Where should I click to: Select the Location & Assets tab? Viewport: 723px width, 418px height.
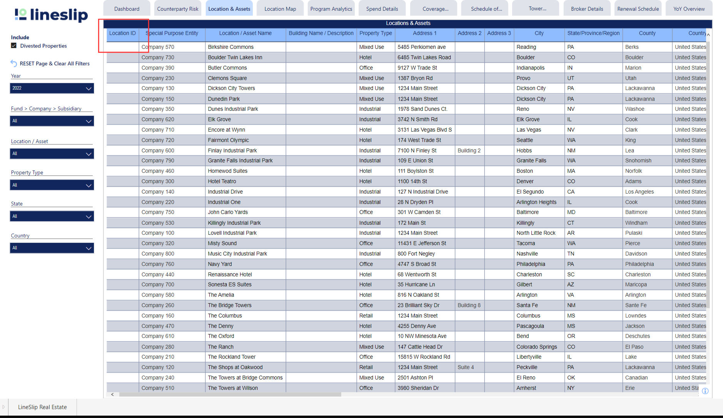[229, 8]
